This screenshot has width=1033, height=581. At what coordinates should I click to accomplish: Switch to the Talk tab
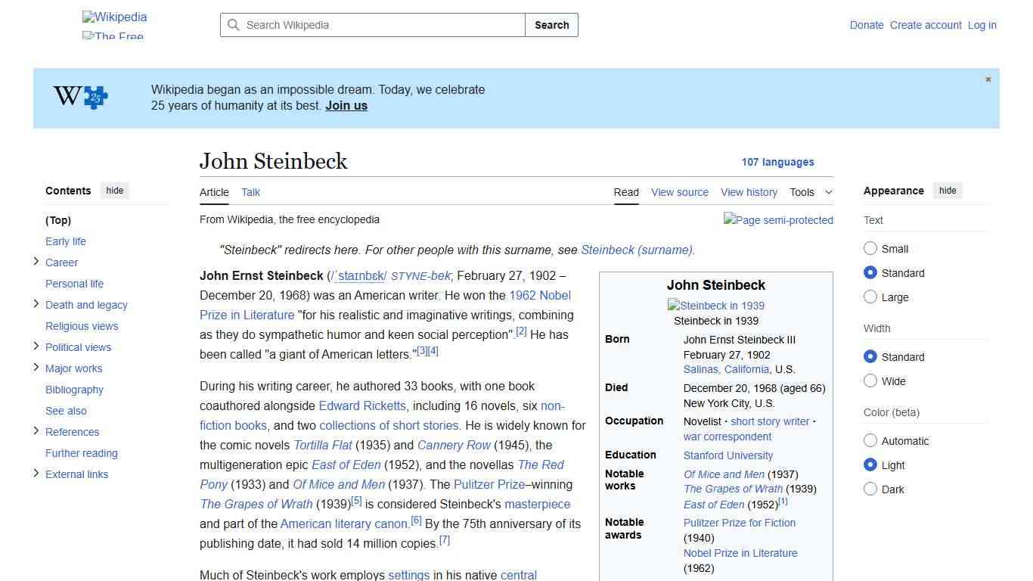(250, 192)
